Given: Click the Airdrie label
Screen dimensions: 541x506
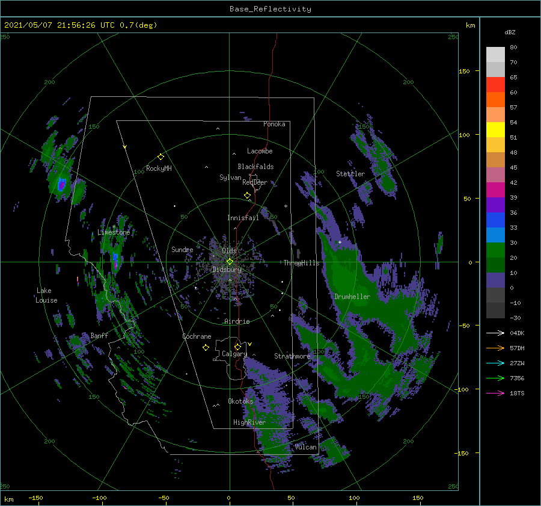Looking at the screenshot, I should (x=237, y=321).
